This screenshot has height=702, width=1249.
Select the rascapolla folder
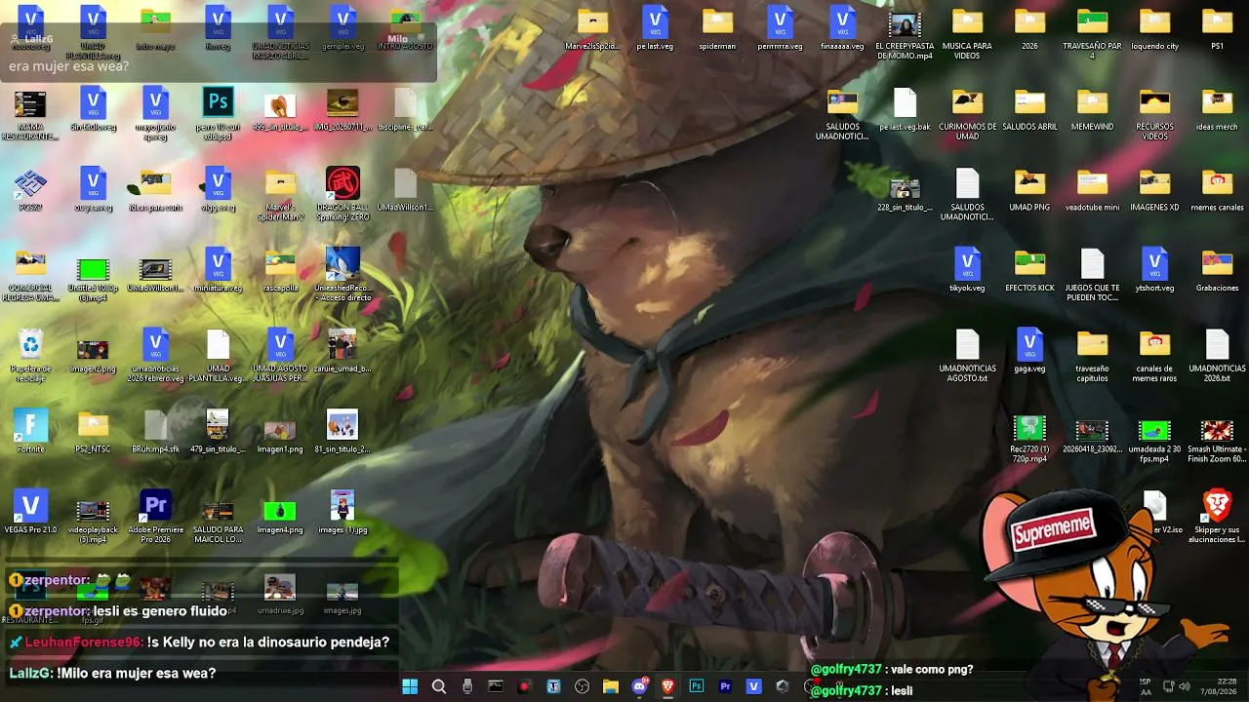pos(280,270)
